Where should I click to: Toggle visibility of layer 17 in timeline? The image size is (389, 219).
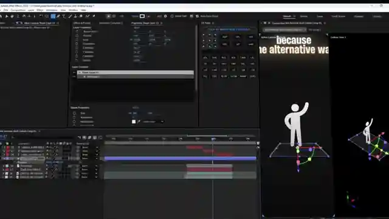[4, 170]
